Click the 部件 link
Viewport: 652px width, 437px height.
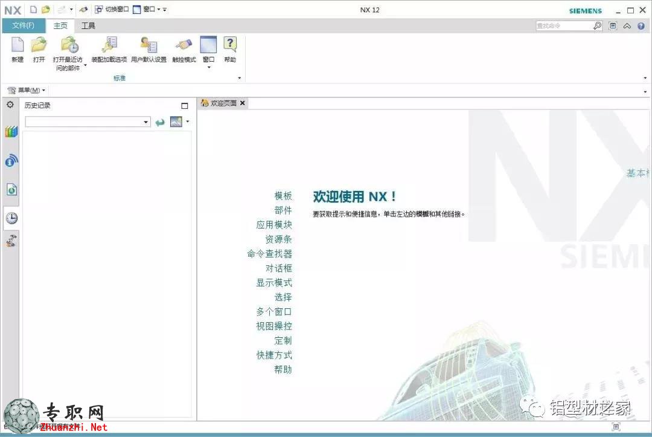[283, 210]
